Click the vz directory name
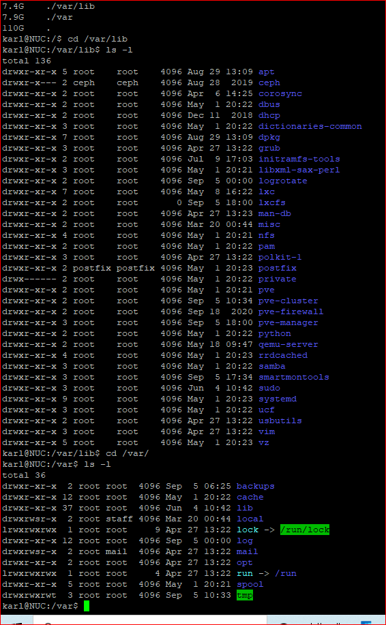This screenshot has width=386, height=625. [x=263, y=442]
